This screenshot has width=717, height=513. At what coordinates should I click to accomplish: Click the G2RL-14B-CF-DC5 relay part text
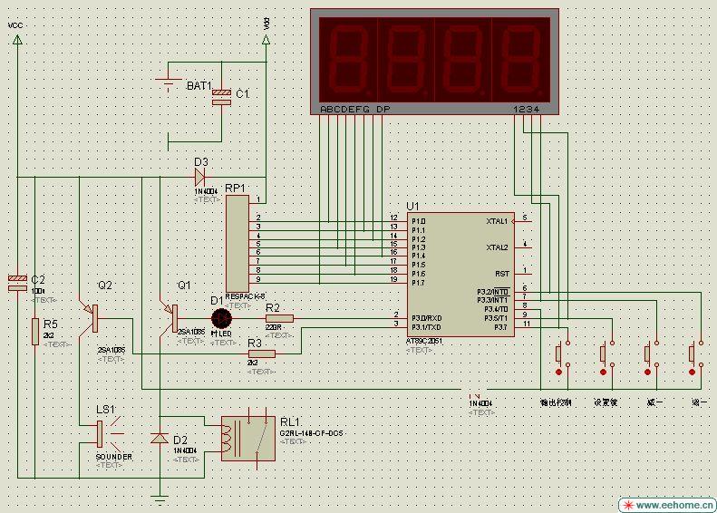coord(312,432)
